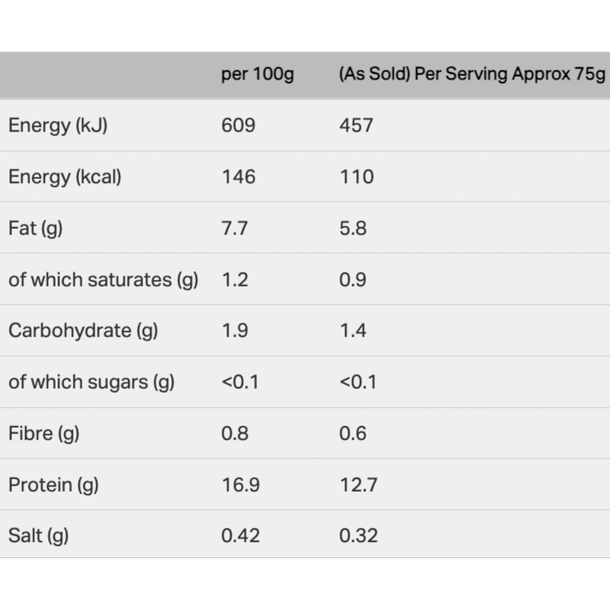Click the 0.6 fibre per serving value
The height and width of the screenshot is (610, 610).
click(352, 434)
